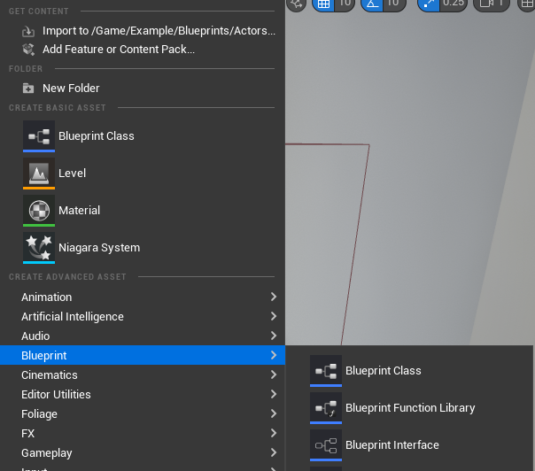Click the Blueprint Class icon under Create Basic Asset

[x=39, y=136]
